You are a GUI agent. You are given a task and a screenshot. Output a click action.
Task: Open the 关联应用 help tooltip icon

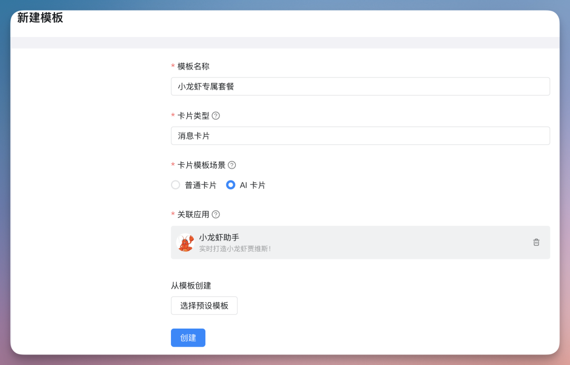click(216, 214)
